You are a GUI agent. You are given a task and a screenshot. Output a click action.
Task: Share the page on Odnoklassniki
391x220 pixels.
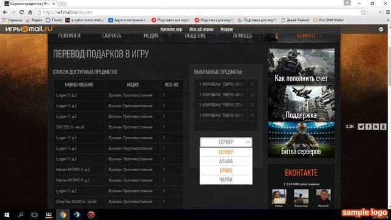[383, 127]
